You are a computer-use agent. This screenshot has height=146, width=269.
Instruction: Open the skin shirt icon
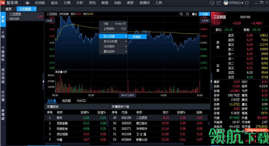(x=247, y=3)
